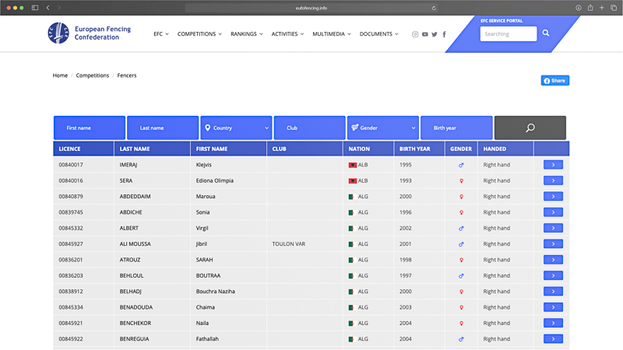
Task: Click the Birth year filter field
Action: (456, 128)
